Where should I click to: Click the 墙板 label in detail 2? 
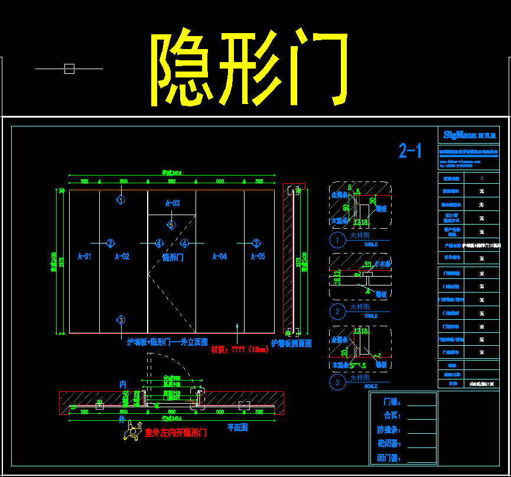[x=381, y=294]
